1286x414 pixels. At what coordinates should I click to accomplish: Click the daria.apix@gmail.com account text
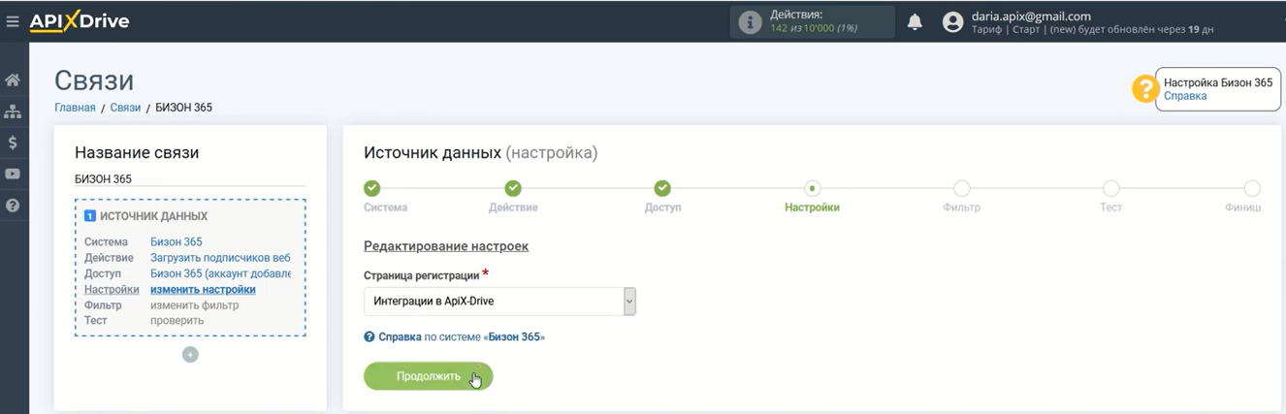coord(1031,16)
